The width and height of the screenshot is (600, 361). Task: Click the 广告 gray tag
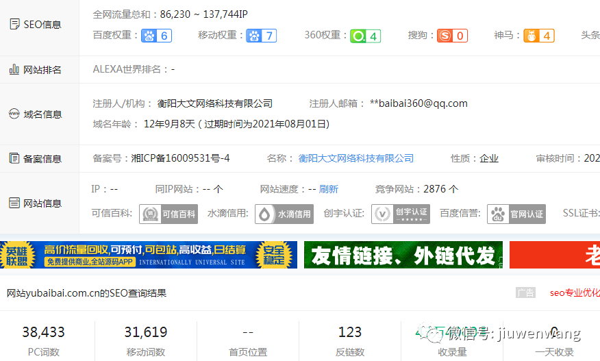(x=525, y=293)
